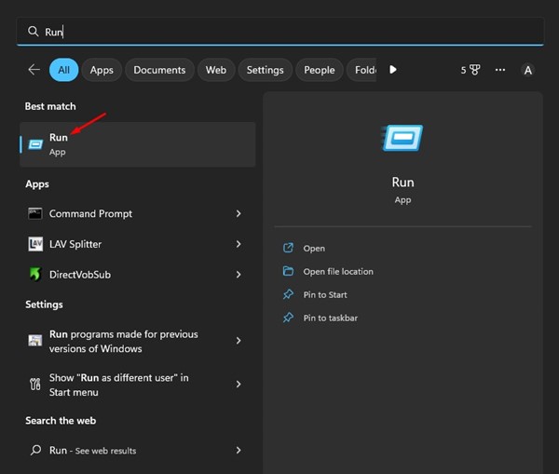Click the compatibility settings icon
This screenshot has width=559, height=474.
tap(35, 340)
